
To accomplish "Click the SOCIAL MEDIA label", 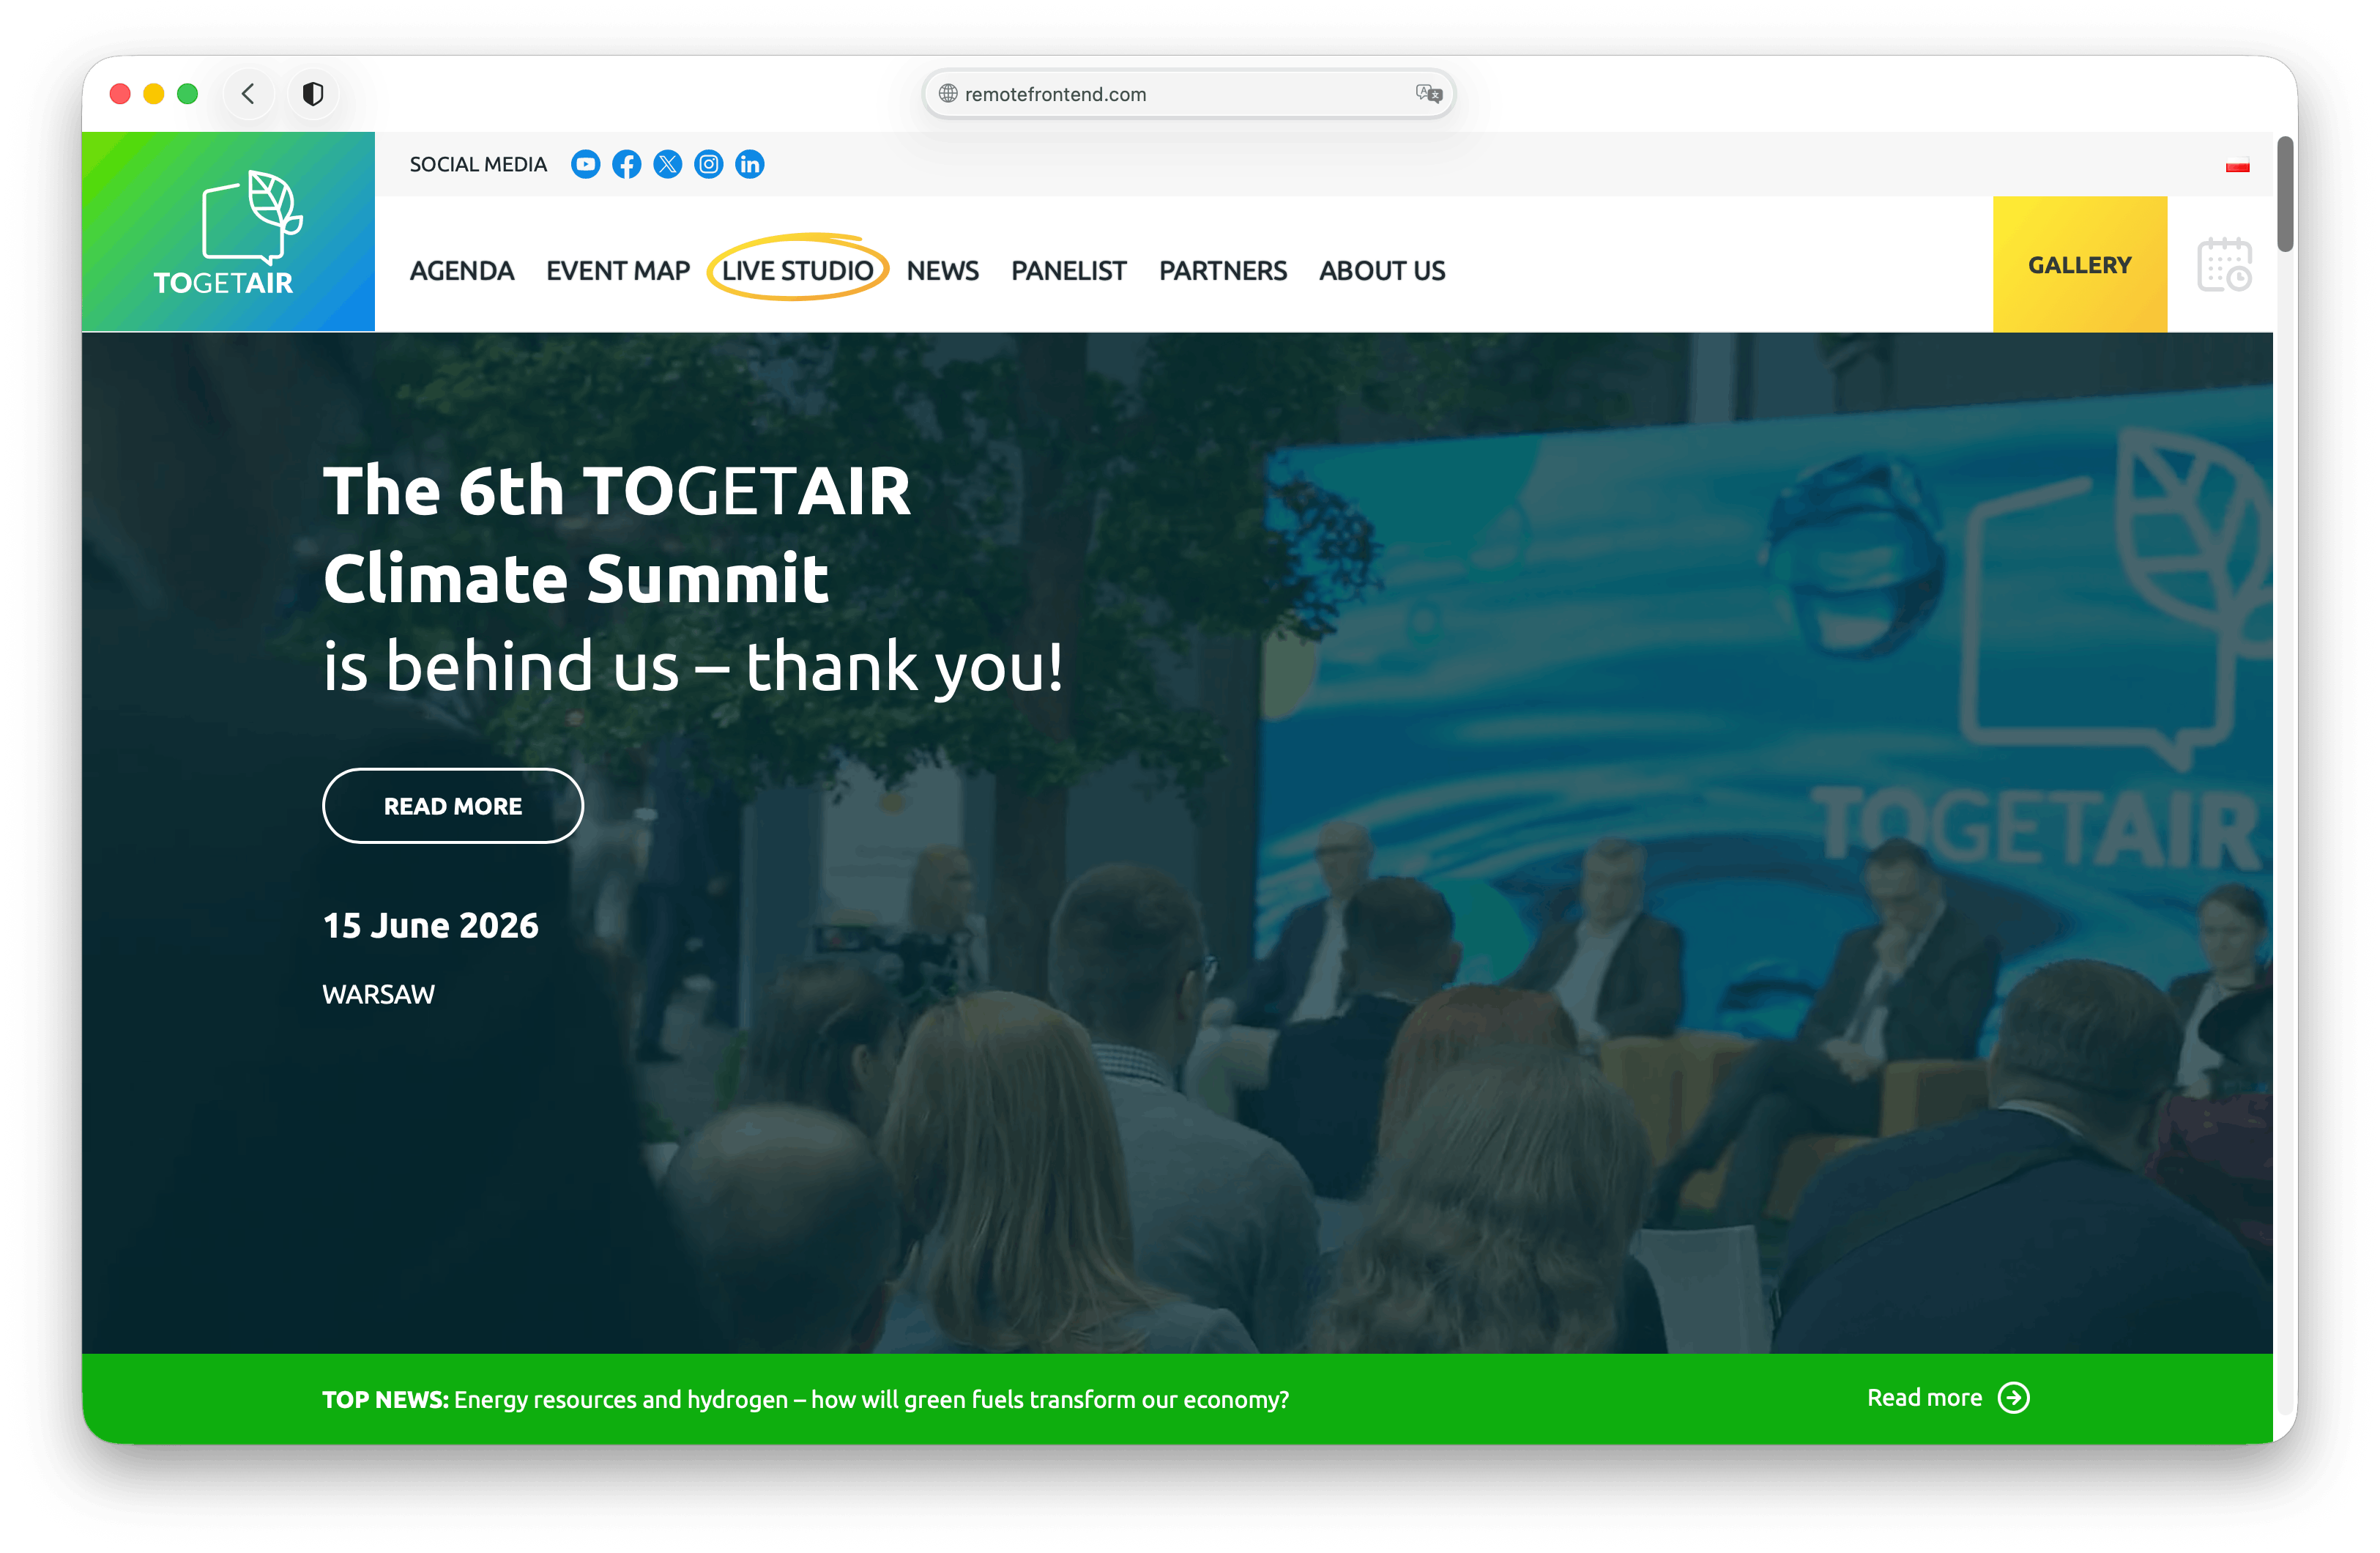I will (x=478, y=164).
